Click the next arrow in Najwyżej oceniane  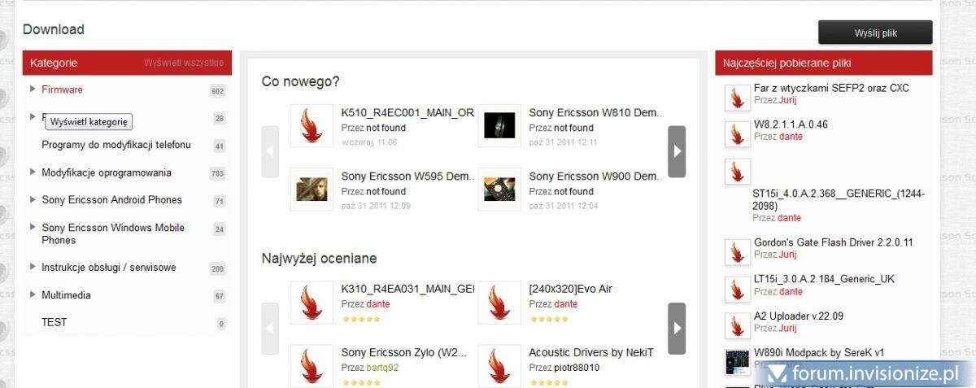click(x=677, y=328)
